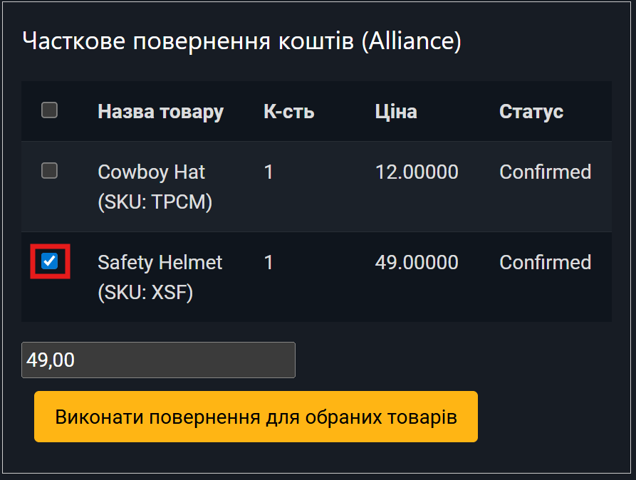This screenshot has height=480, width=636.
Task: Check the select-all checkbox in table header
Action: coord(49,110)
